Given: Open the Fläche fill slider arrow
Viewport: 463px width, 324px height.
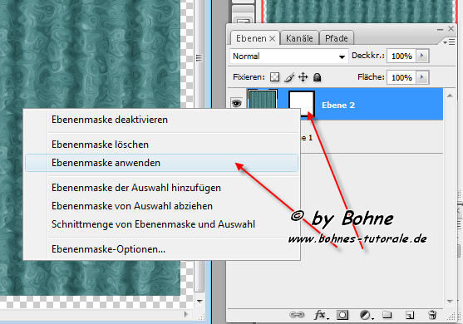Looking at the screenshot, I should pyautogui.click(x=422, y=77).
